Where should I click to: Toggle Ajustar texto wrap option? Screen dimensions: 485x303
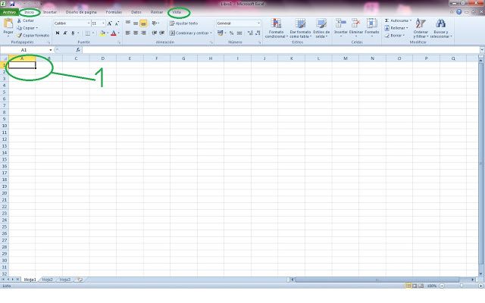point(184,23)
